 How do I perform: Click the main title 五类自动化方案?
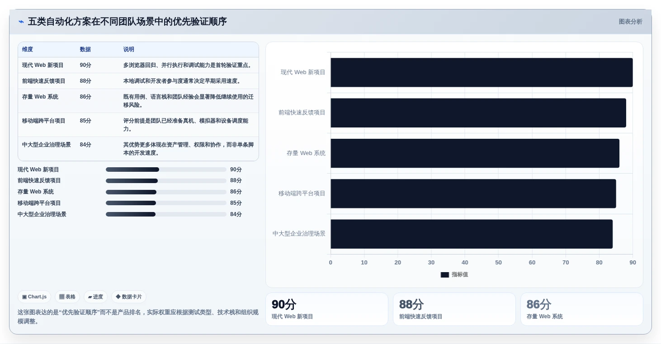[127, 22]
